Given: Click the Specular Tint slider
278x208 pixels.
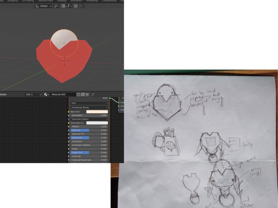Looking at the screenshot, I should [89, 134].
